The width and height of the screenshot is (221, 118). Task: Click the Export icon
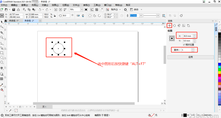[x=60, y=10]
